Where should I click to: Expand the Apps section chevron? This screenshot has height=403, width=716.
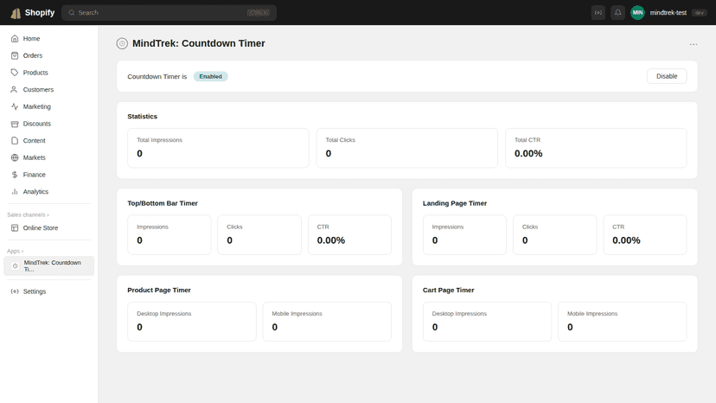coord(22,252)
